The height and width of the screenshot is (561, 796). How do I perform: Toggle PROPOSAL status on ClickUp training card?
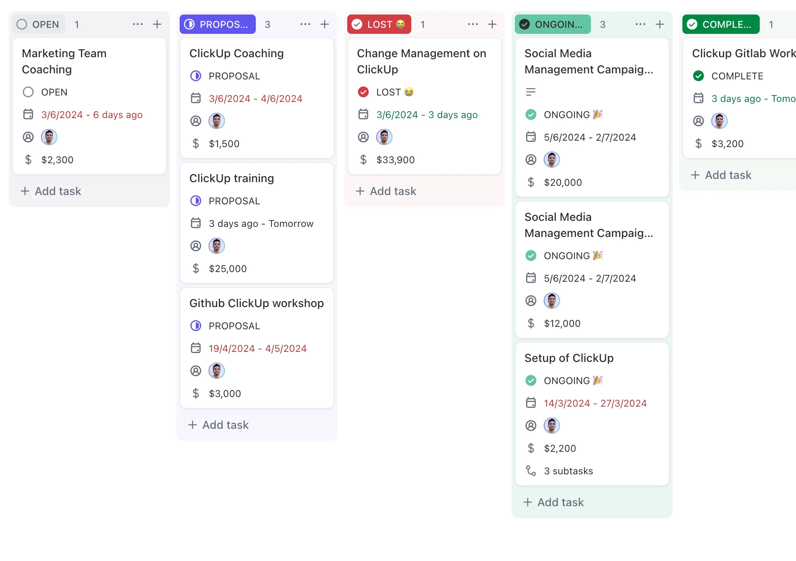coord(196,201)
